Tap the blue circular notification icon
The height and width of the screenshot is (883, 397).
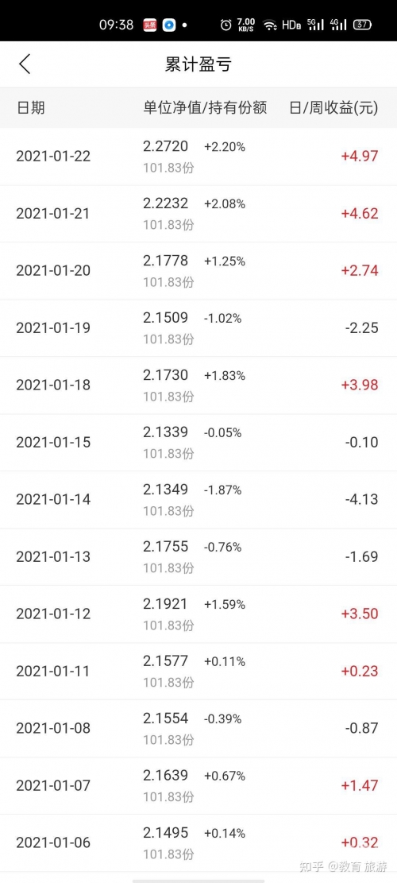click(x=168, y=25)
